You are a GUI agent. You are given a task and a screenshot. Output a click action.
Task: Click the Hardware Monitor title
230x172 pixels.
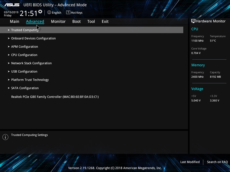click(x=211, y=21)
